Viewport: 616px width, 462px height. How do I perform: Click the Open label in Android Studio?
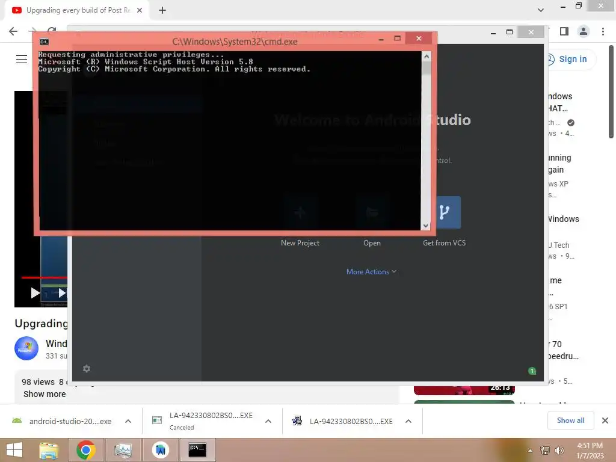372,243
